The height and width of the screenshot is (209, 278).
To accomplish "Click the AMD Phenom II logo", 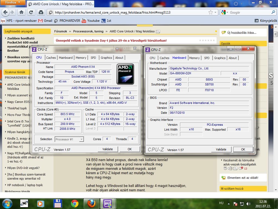I will (125, 74).
